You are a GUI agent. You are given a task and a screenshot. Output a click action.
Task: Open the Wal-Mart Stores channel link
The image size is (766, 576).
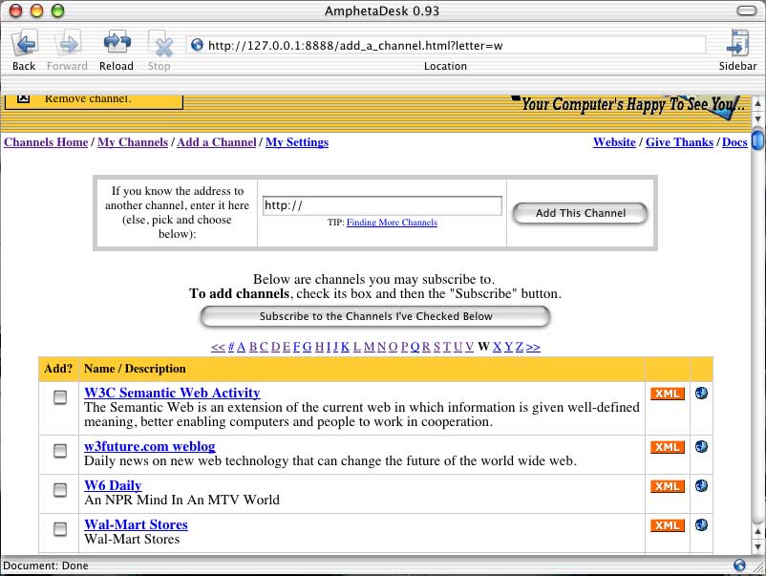pyautogui.click(x=136, y=524)
